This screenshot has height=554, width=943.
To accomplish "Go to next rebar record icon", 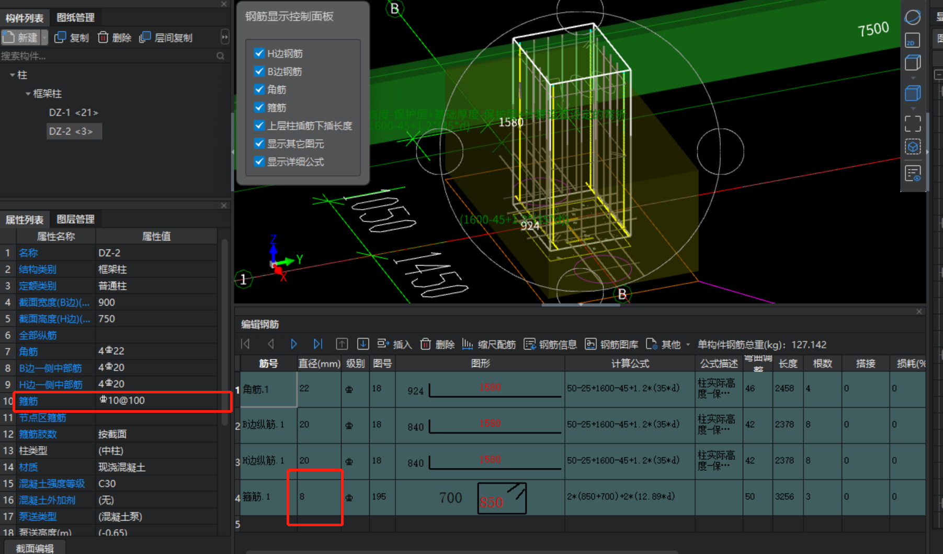I will [x=293, y=344].
